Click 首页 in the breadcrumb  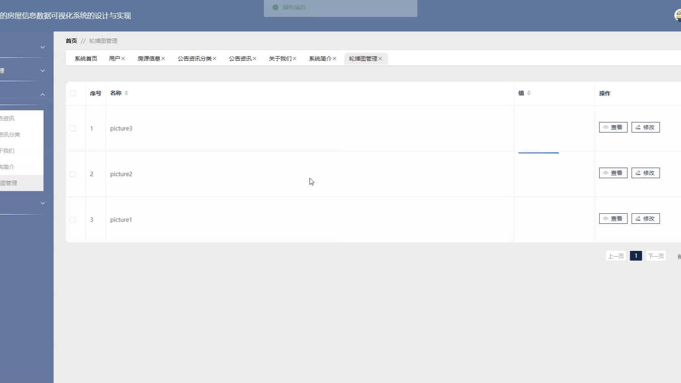(72, 40)
